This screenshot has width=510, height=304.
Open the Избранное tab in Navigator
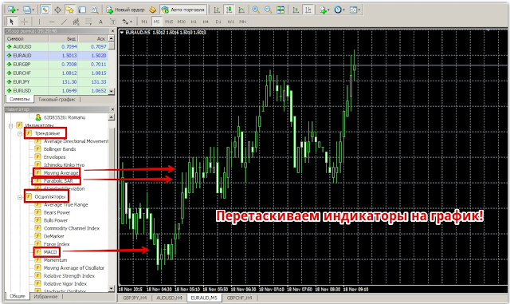point(46,297)
